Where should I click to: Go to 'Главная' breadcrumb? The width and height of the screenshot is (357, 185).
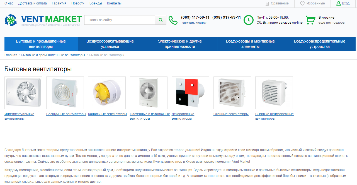pos(11,55)
